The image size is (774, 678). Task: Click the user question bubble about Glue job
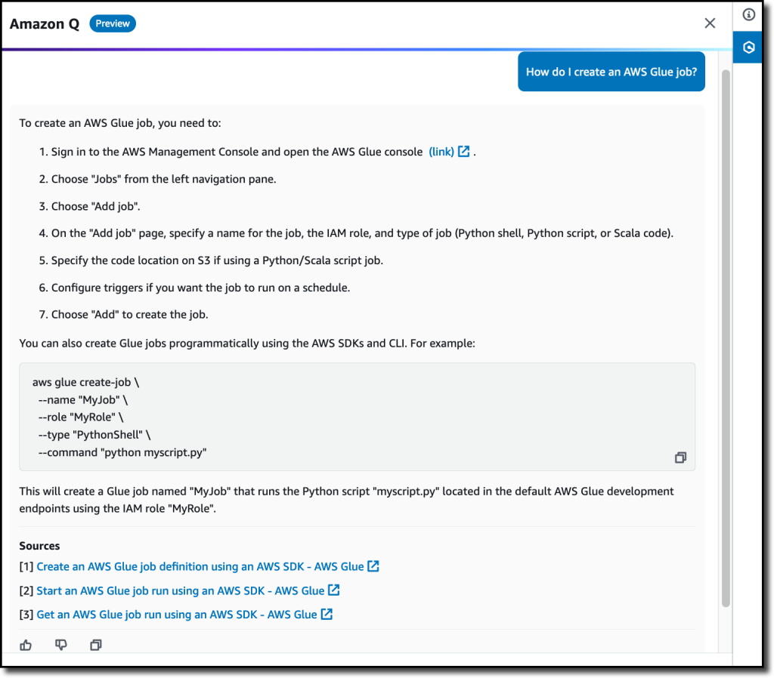(x=611, y=72)
